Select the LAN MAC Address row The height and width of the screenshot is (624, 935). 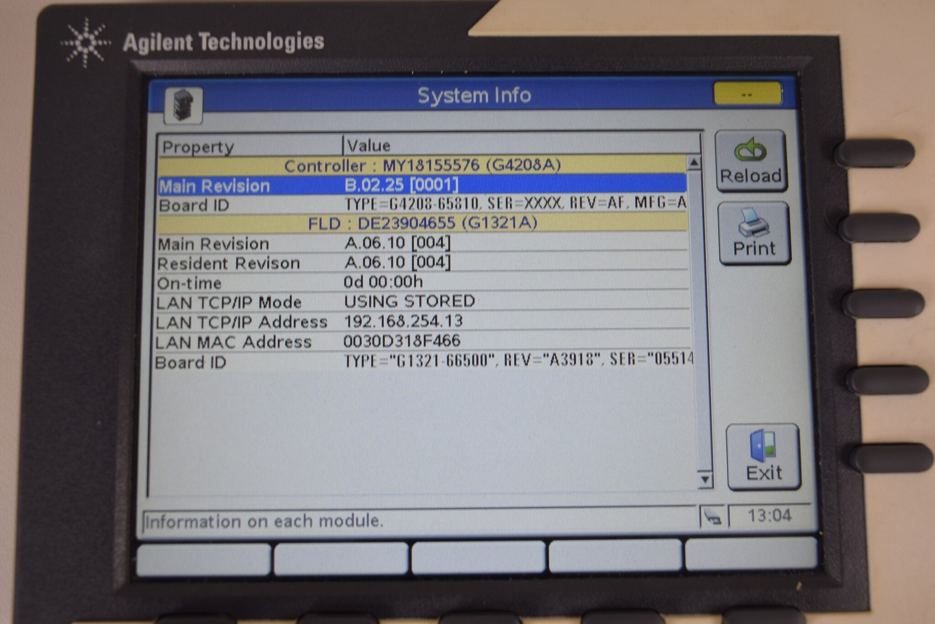click(x=423, y=341)
